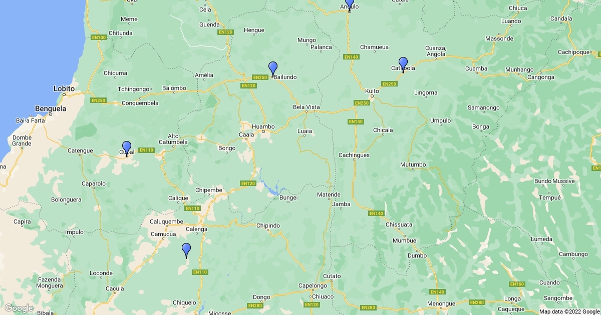
Task: Click the EN160 road badge near Cuando
Action: (517, 284)
